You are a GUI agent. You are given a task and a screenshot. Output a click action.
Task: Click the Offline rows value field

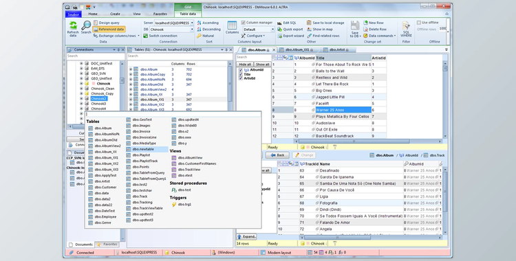point(442,29)
